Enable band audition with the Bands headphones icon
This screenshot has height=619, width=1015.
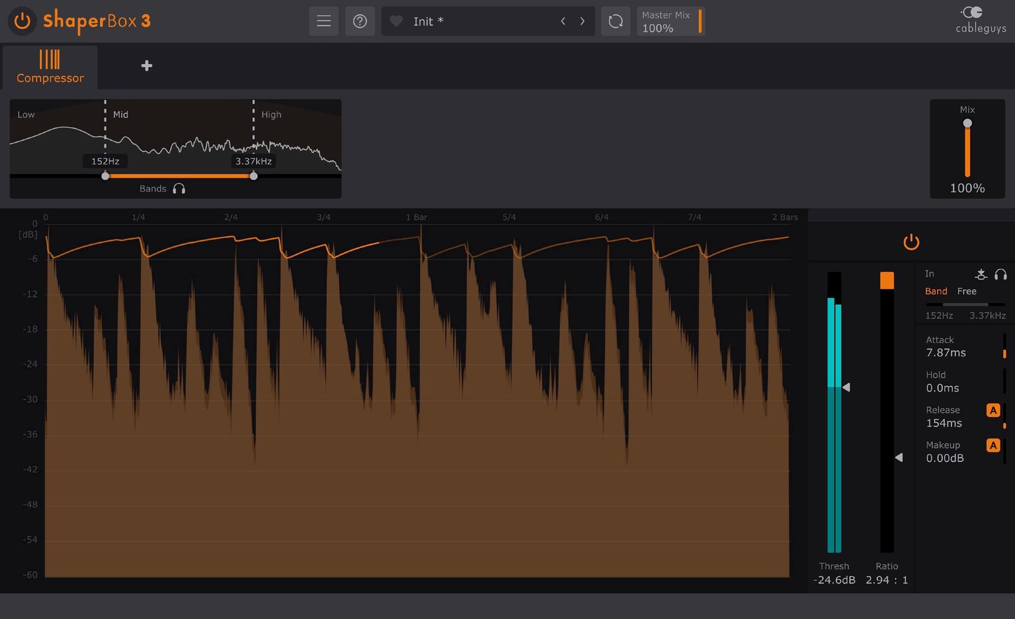pyautogui.click(x=179, y=188)
